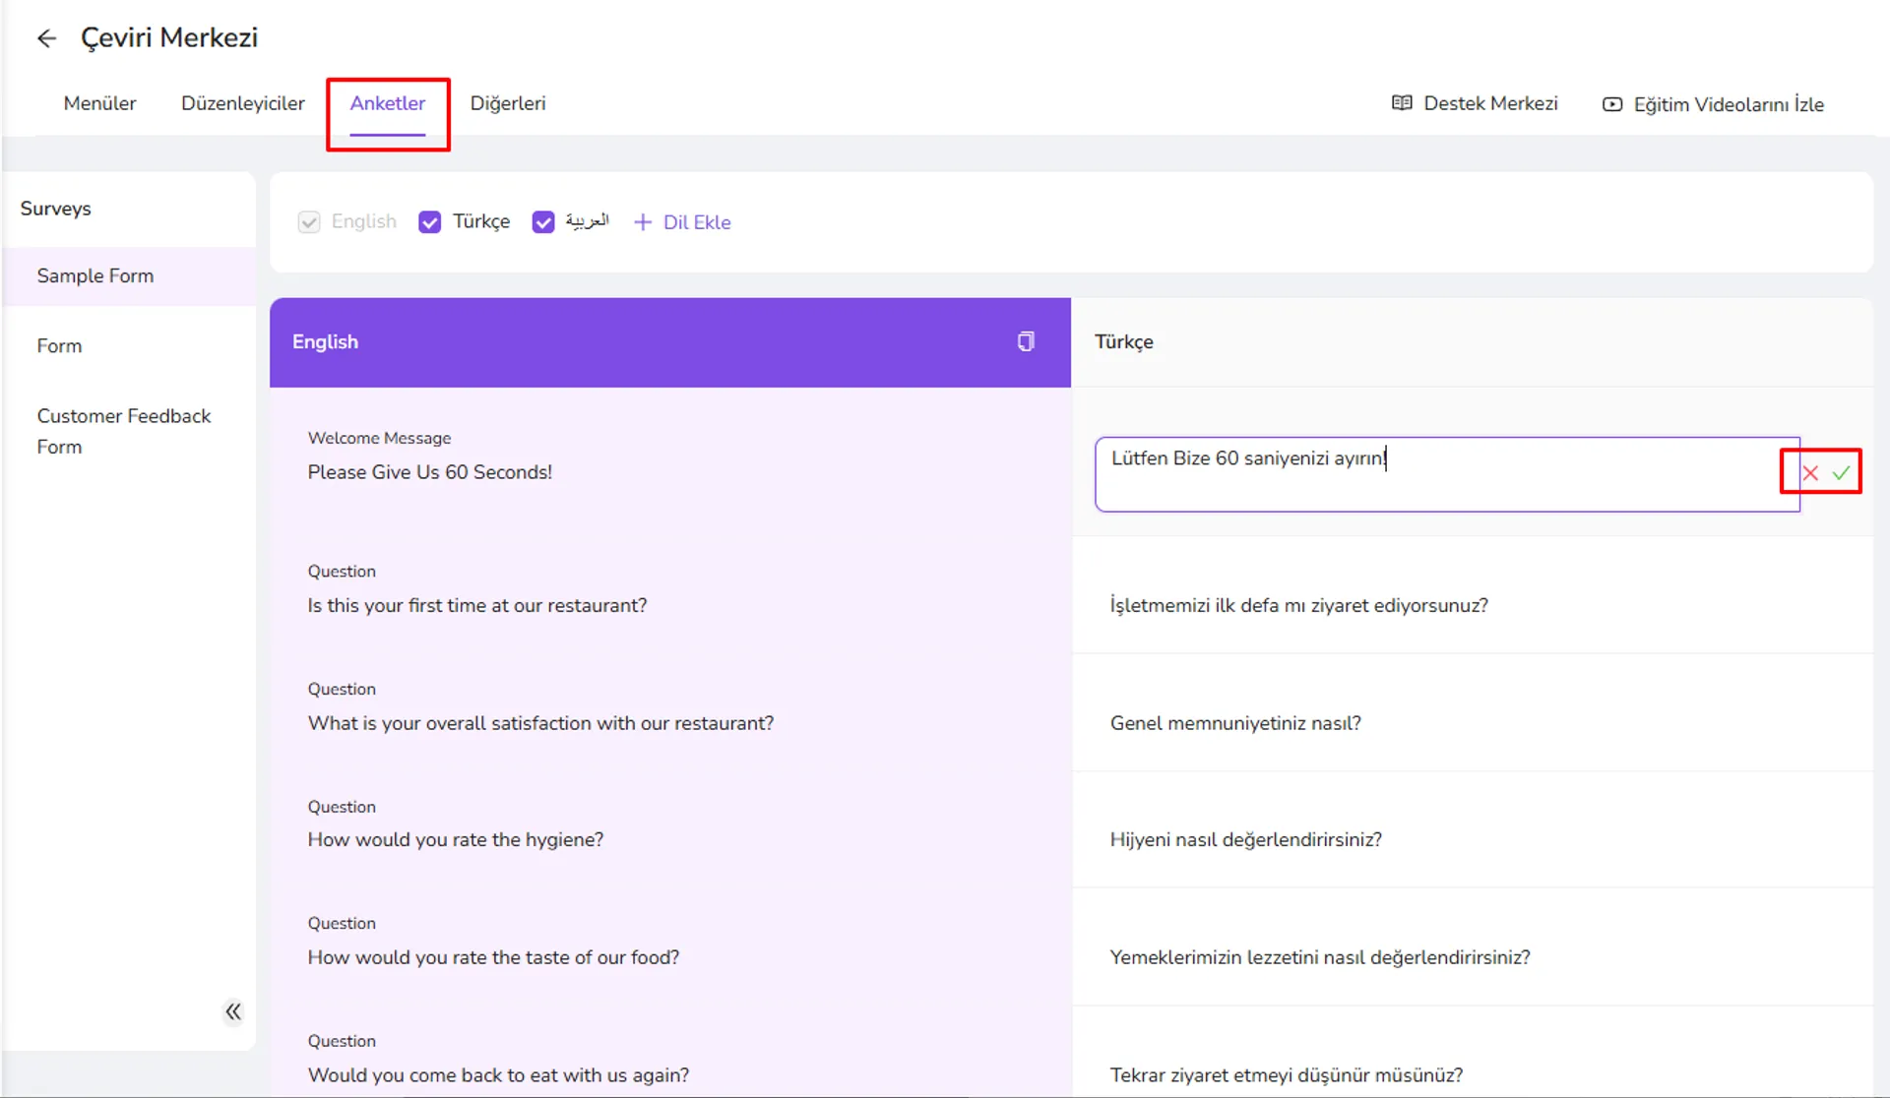1890x1098 pixels.
Task: Click 'How would you rate the taste' question
Action: pyautogui.click(x=493, y=957)
